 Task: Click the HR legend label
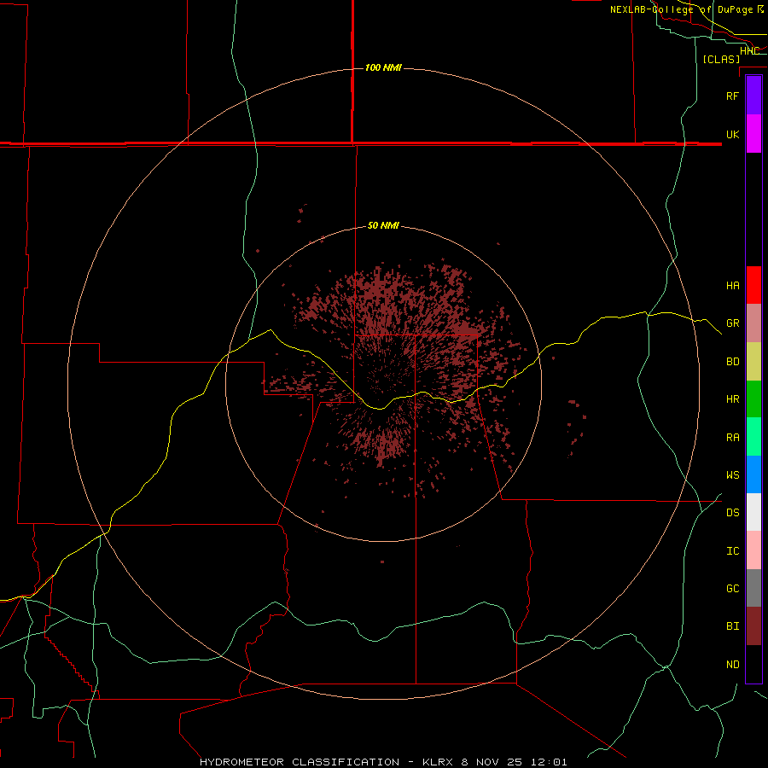[x=732, y=399]
